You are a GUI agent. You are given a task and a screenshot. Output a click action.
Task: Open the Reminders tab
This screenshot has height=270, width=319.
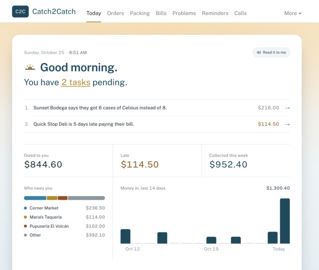[215, 13]
